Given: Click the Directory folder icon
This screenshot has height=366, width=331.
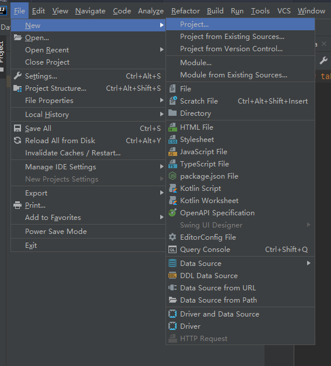Looking at the screenshot, I should 172,113.
